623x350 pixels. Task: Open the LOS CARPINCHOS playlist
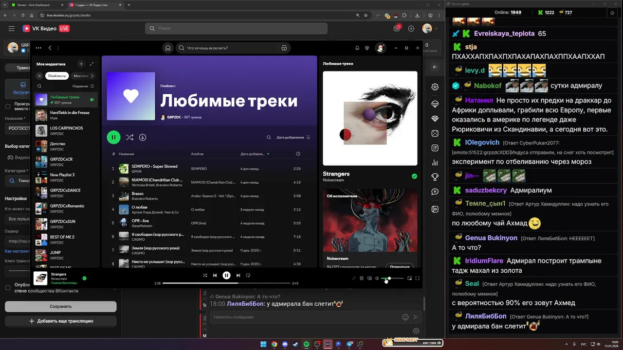pyautogui.click(x=66, y=131)
